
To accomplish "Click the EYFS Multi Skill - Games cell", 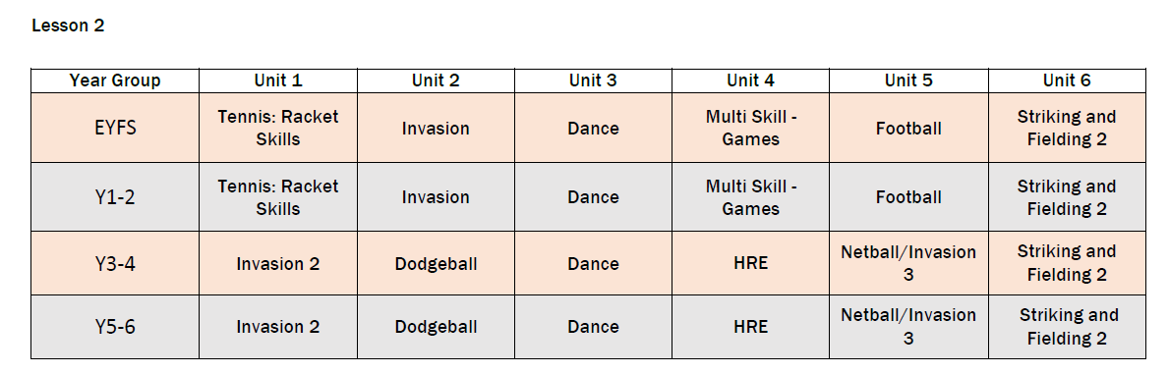I will [x=751, y=128].
